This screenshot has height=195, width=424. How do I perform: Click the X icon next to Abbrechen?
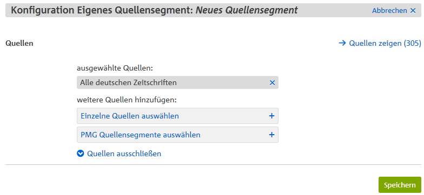click(413, 11)
